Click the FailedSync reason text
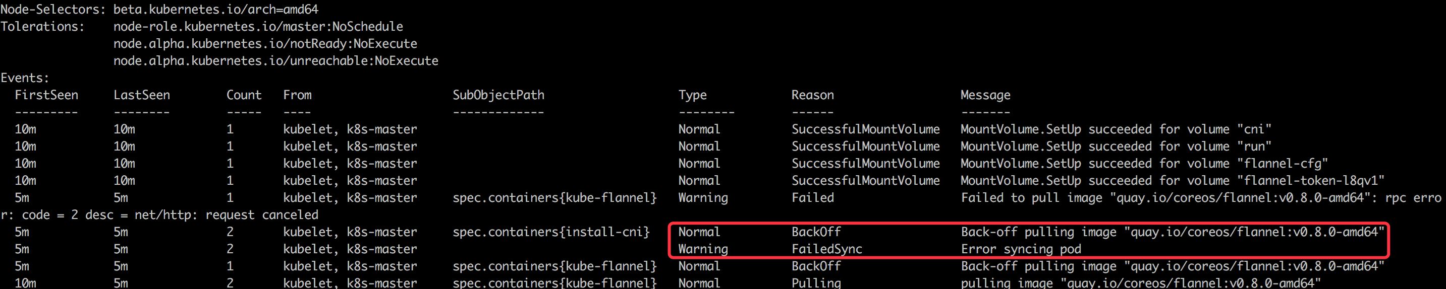This screenshot has width=1446, height=289. (x=826, y=249)
